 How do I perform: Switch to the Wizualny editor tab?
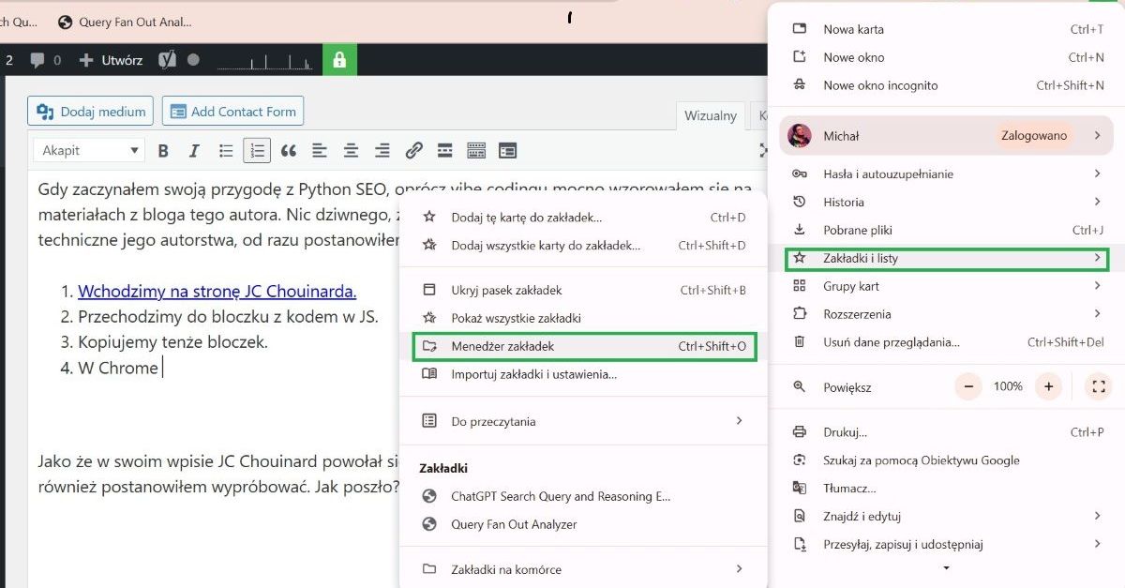click(710, 115)
